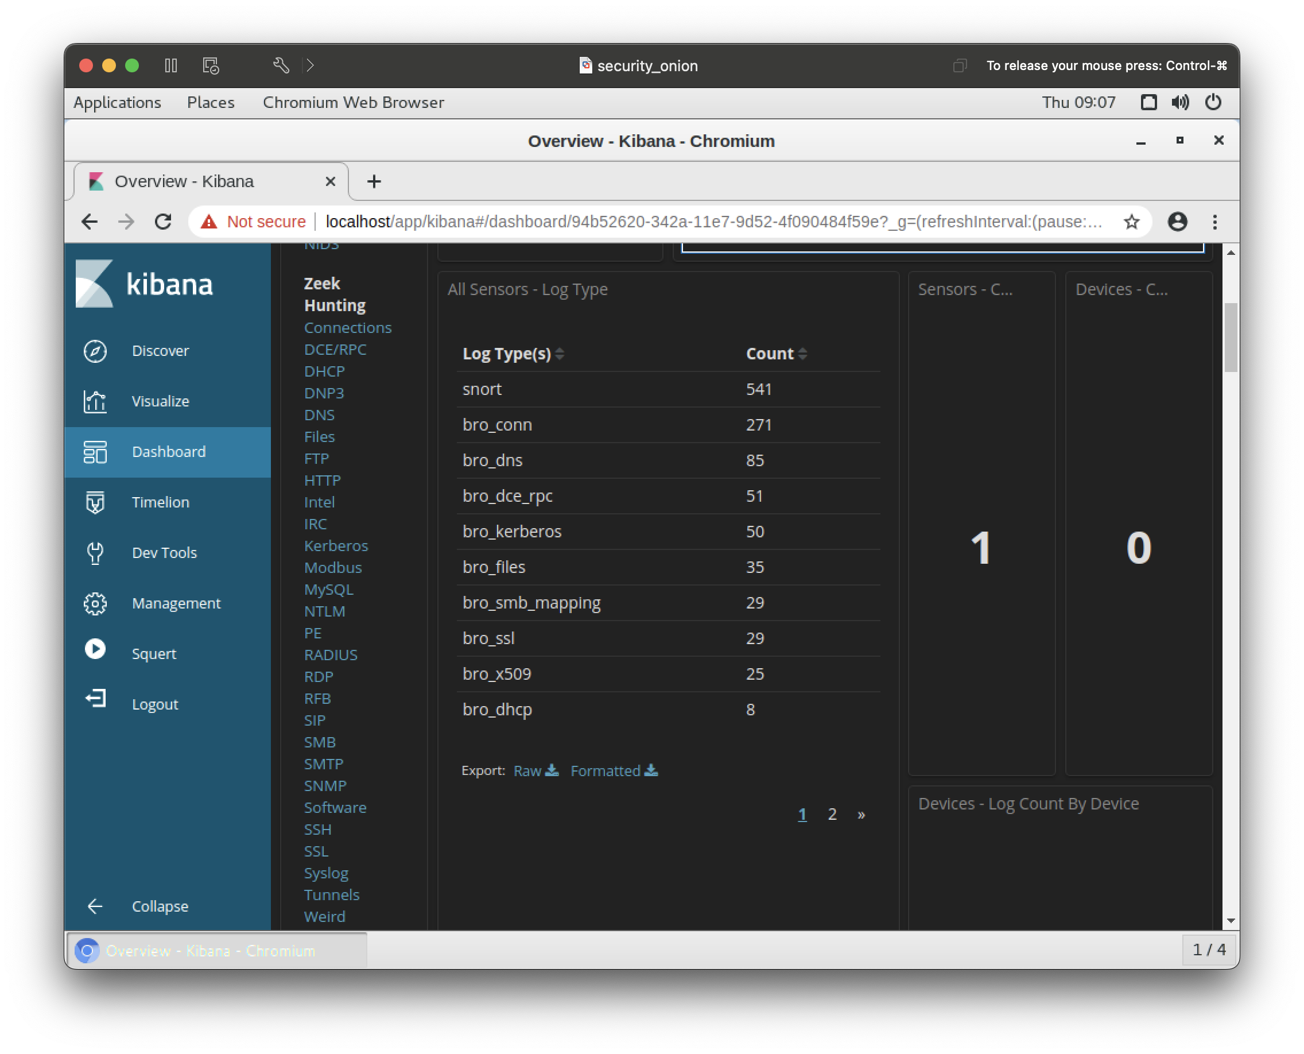
Task: Click the power icon in top panel
Action: (1213, 102)
